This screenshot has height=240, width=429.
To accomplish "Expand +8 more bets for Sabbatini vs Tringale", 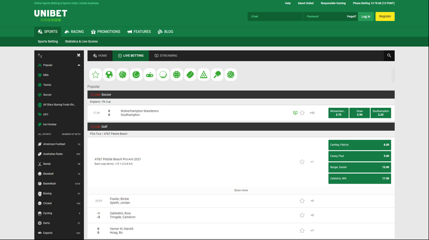I will tap(312, 215).
